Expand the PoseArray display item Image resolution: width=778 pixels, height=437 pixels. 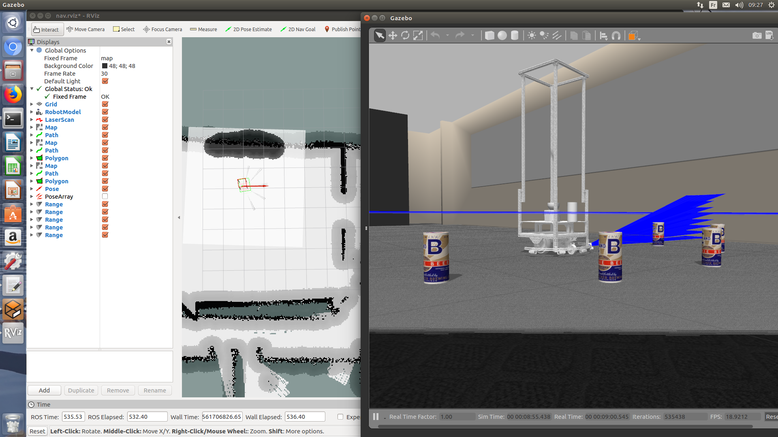[32, 197]
